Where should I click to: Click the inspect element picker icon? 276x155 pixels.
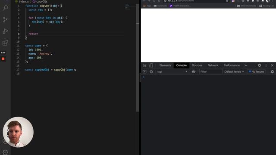[145, 65]
